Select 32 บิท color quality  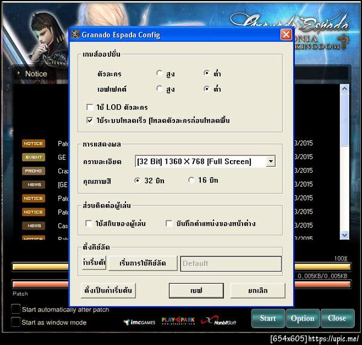tap(138, 181)
